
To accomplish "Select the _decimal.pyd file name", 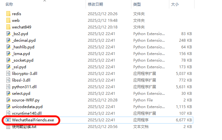I will point(24,40).
